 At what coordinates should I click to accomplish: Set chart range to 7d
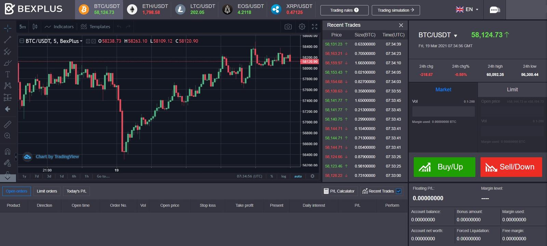[37, 176]
